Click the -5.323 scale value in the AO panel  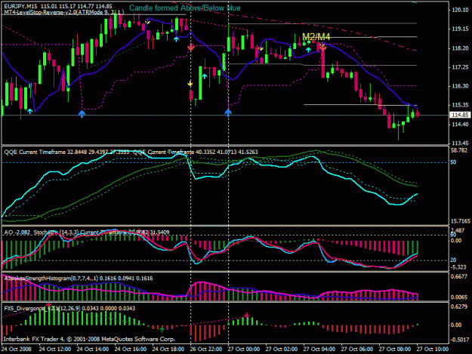click(458, 267)
